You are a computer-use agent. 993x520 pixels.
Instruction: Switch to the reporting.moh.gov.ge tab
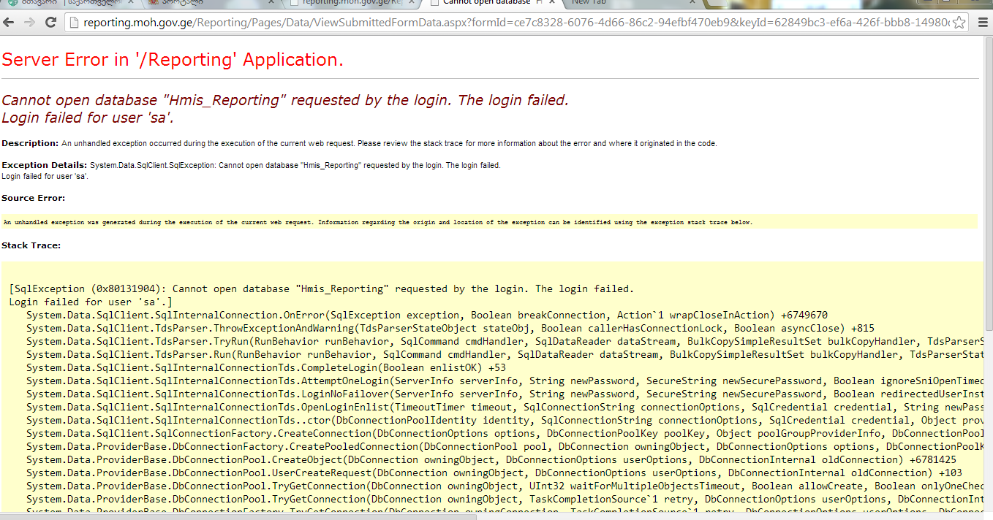tap(344, 3)
